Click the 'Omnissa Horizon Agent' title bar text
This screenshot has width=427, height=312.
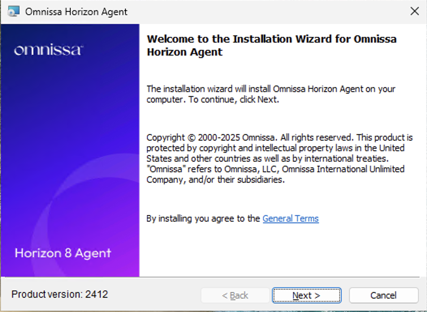[x=76, y=12]
